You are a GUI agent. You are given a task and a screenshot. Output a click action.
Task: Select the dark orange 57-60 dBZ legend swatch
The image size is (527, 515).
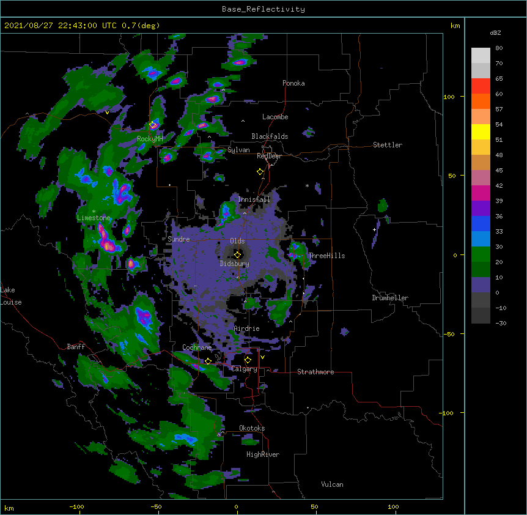point(481,101)
